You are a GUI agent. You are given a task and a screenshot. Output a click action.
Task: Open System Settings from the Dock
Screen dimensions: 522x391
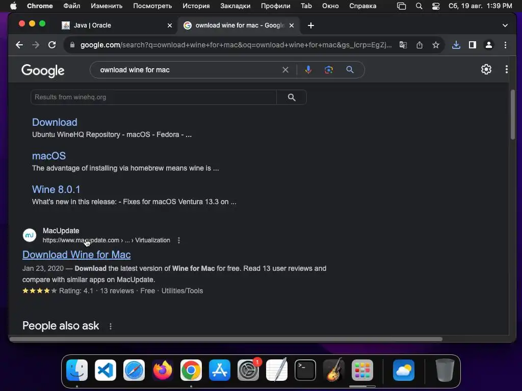(248, 370)
